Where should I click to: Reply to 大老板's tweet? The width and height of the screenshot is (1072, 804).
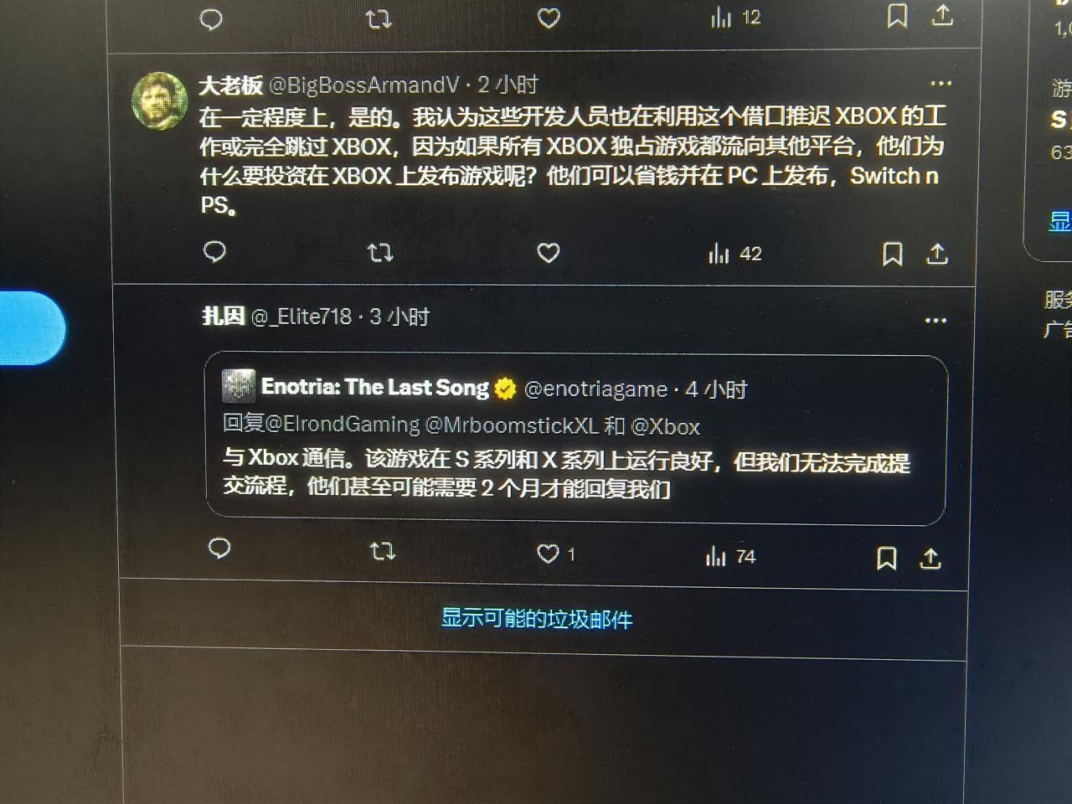point(214,251)
